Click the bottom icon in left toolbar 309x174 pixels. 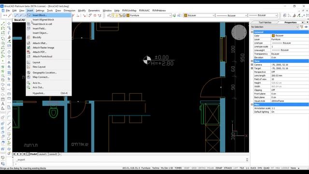[x=3, y=163]
